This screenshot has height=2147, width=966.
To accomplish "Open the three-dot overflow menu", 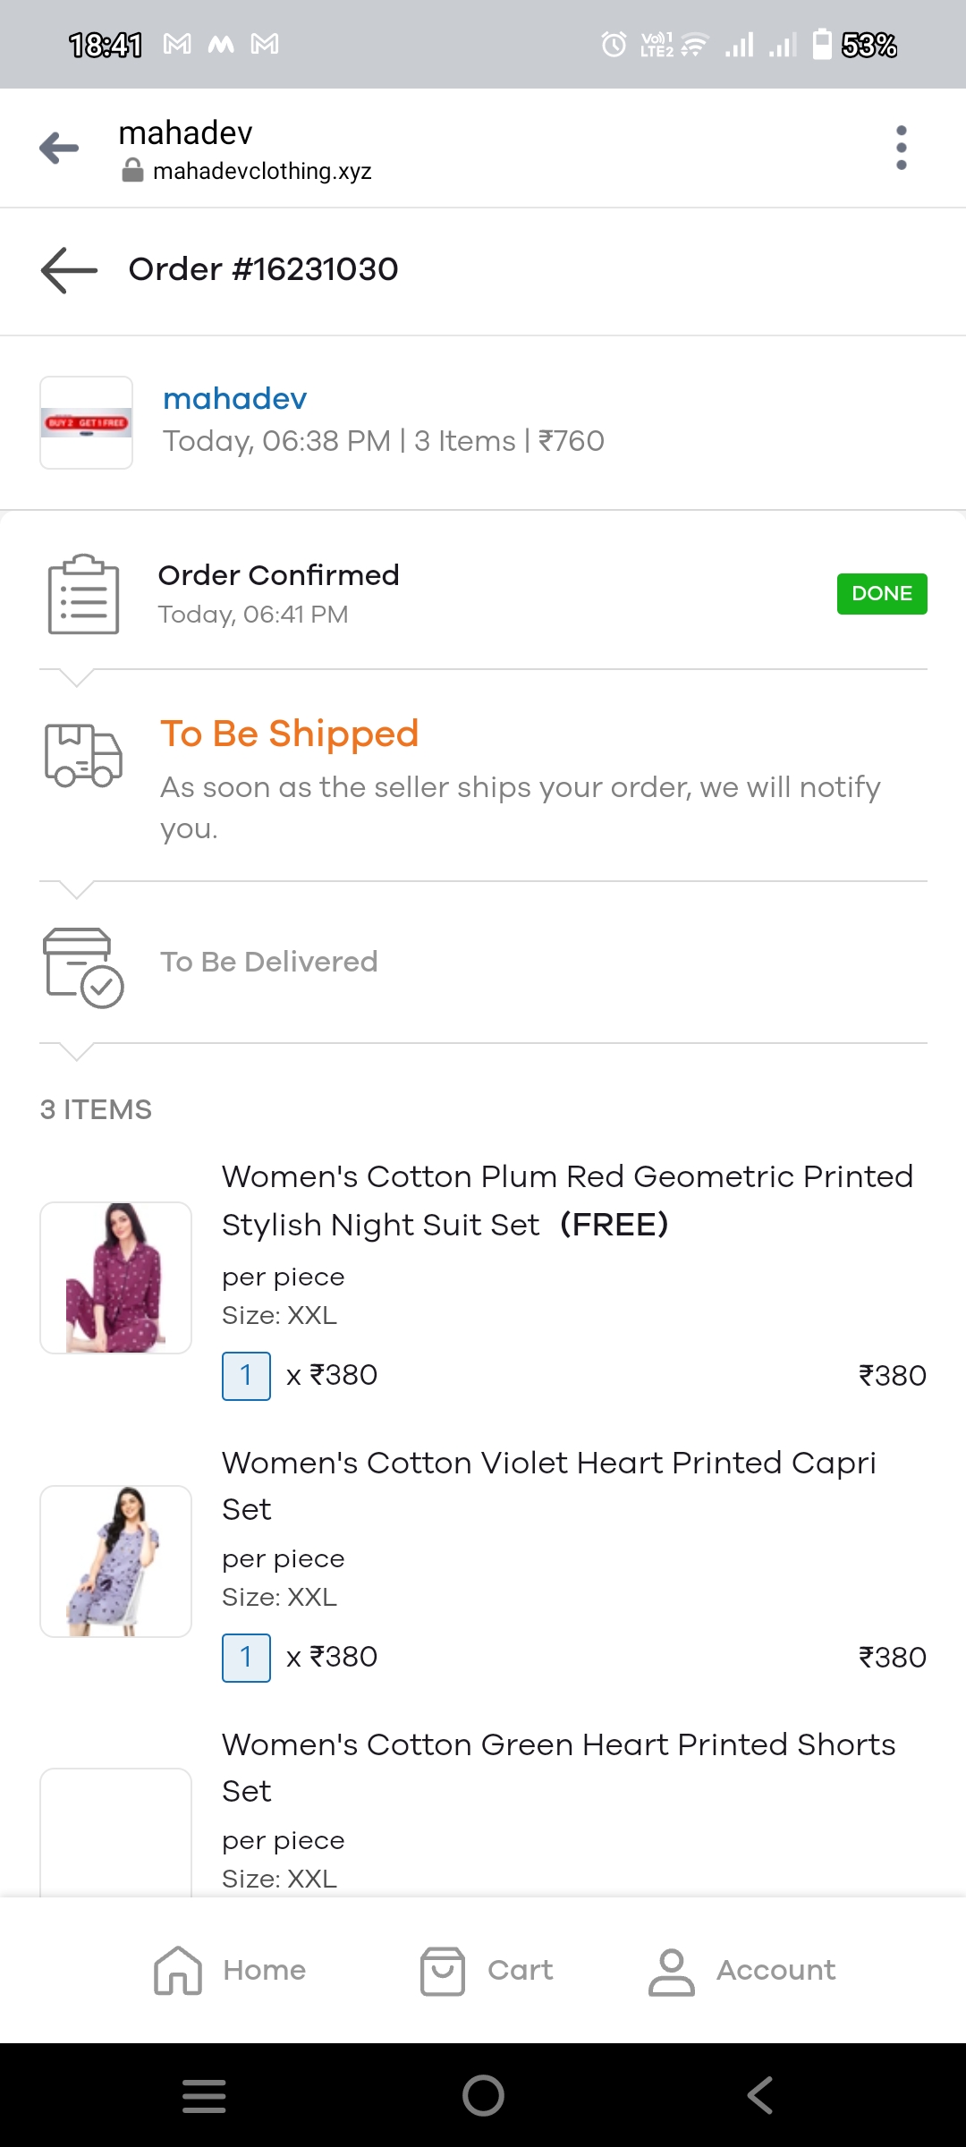I will click(901, 148).
